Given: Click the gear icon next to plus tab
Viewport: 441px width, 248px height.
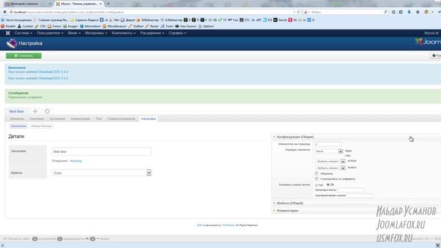Looking at the screenshot, I should click(48, 112).
